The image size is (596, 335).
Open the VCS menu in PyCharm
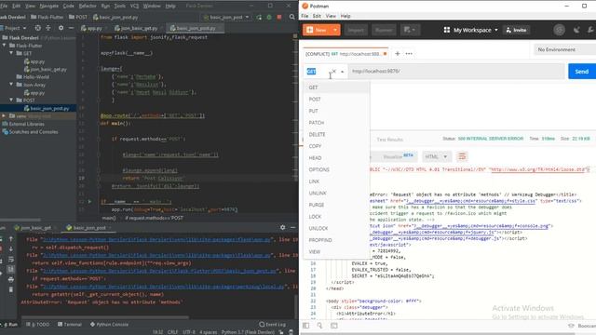click(134, 7)
